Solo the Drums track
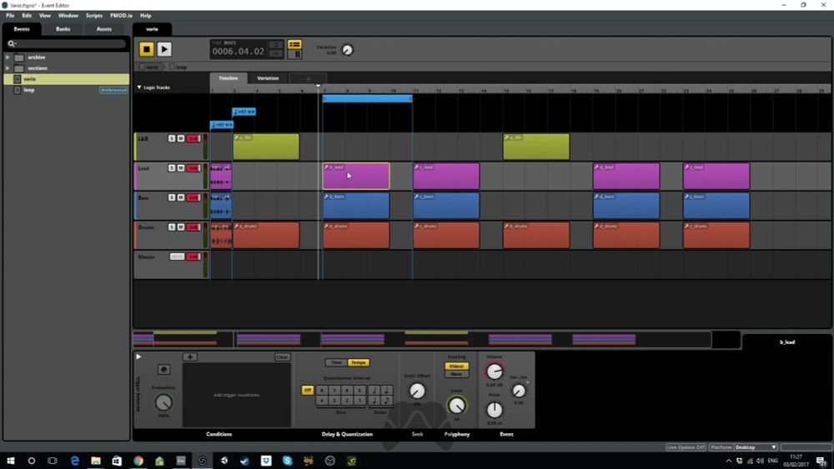The image size is (834, 469). click(x=171, y=227)
